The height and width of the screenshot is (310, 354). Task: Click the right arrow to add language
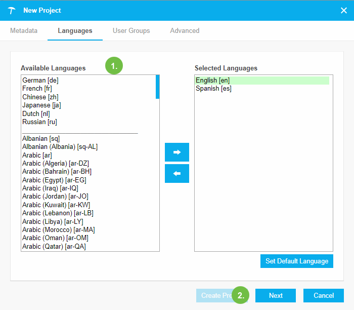click(176, 152)
